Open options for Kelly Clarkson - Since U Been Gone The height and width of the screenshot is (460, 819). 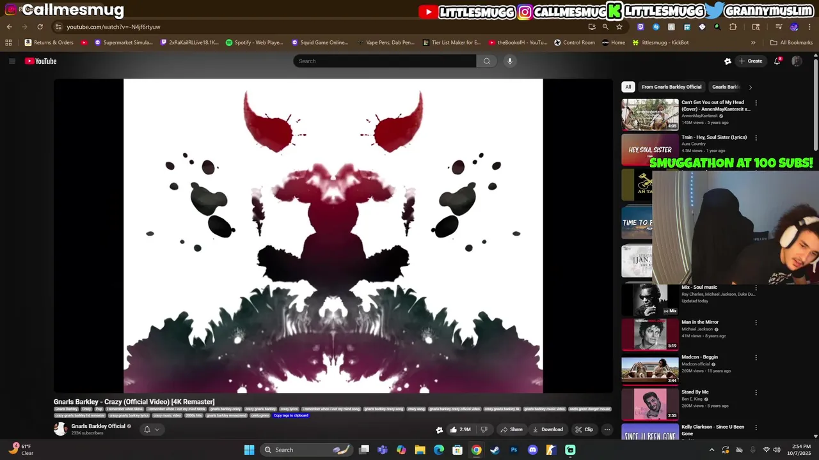pyautogui.click(x=756, y=427)
